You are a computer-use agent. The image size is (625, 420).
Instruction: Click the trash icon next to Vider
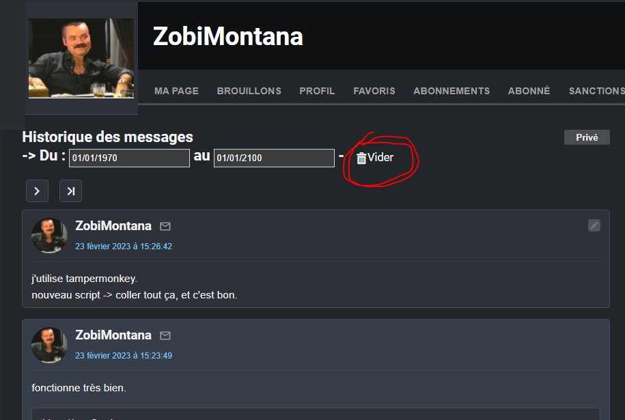pyautogui.click(x=361, y=158)
